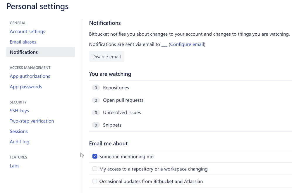Select Notifications in the General section
Viewport: 292px width, 193px height.
click(x=24, y=52)
